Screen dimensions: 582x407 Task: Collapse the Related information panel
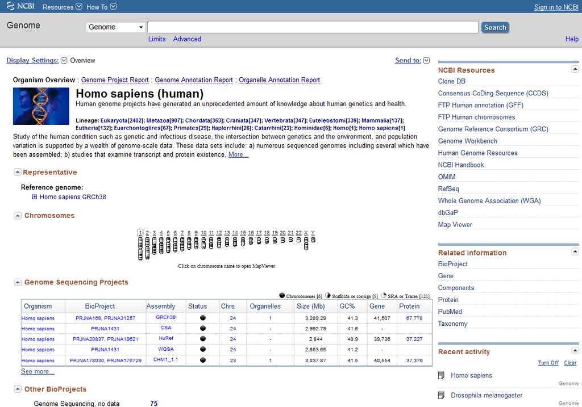575,251
